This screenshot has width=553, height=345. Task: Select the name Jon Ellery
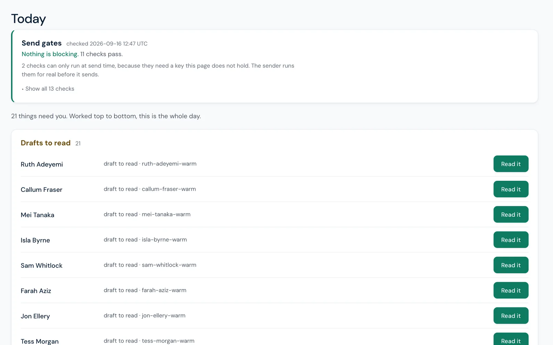(35, 316)
